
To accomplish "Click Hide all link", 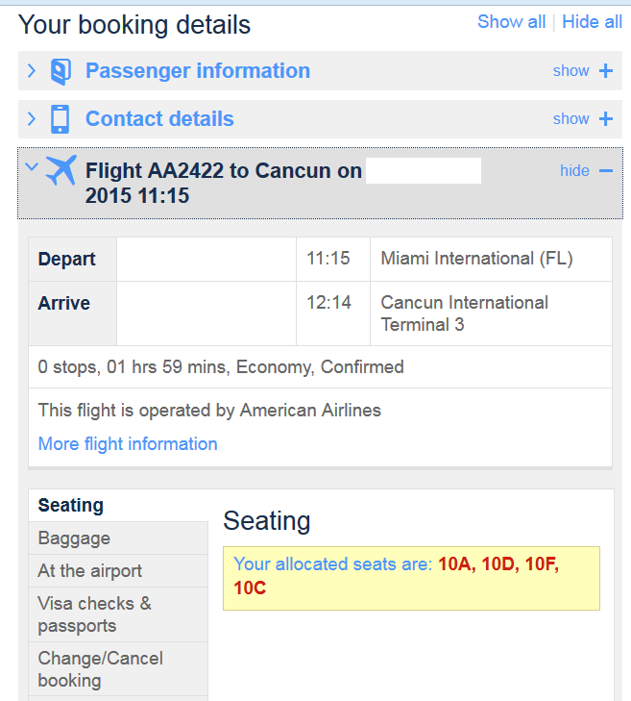I will 592,22.
